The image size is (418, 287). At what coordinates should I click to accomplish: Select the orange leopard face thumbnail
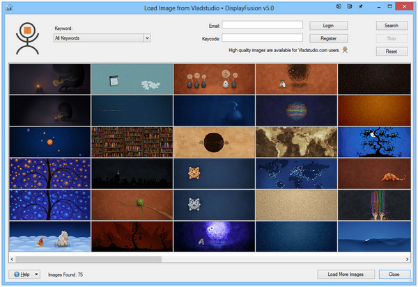[x=214, y=174]
